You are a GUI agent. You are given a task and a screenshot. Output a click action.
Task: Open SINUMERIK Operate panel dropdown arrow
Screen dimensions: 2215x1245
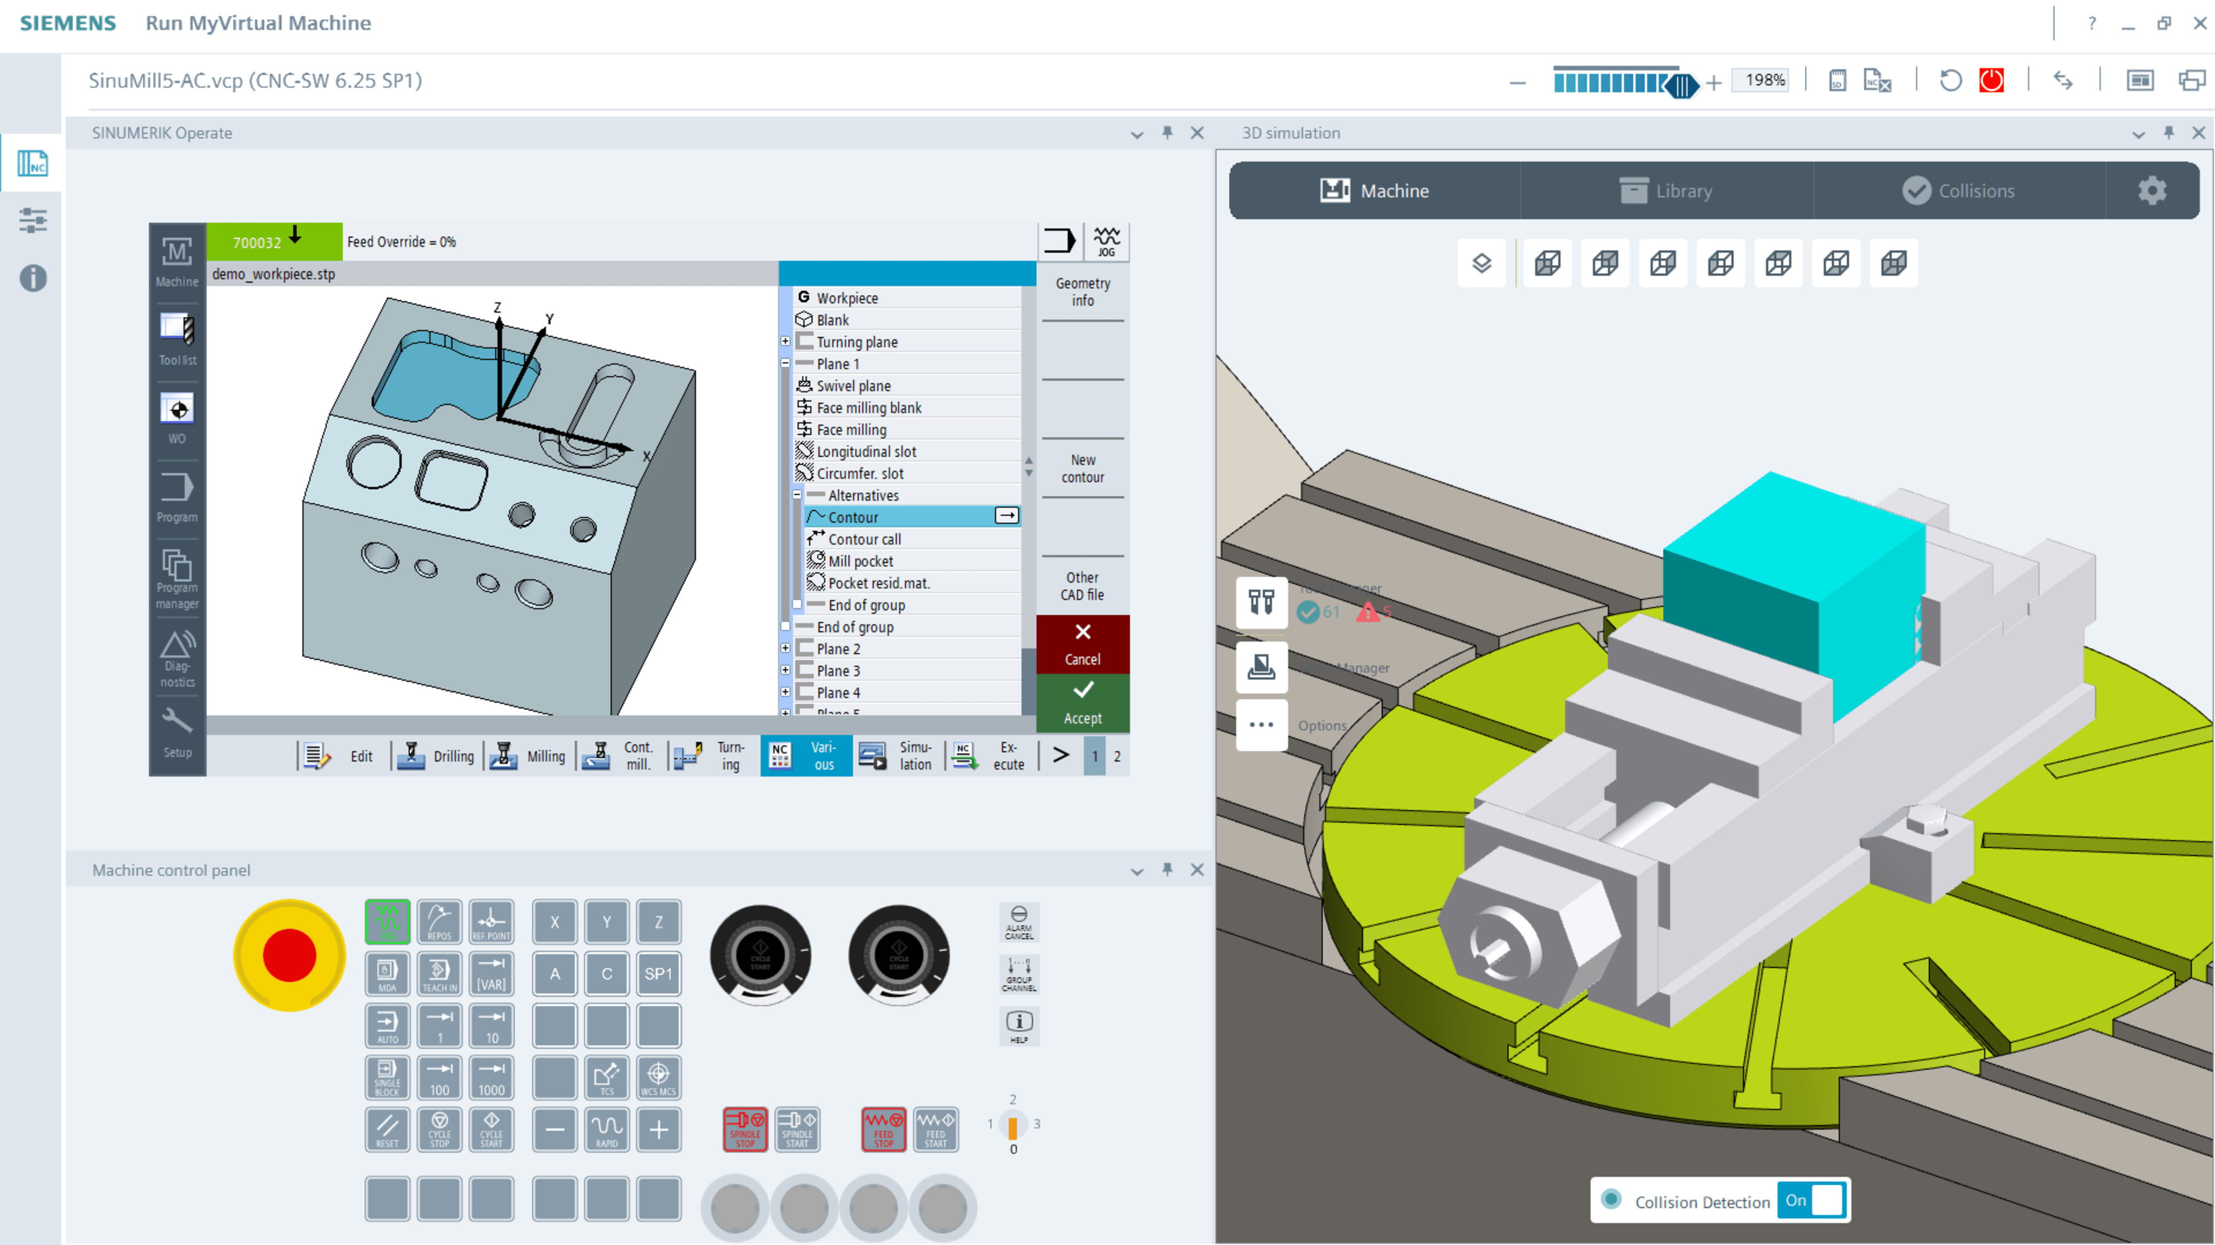pos(1137,134)
